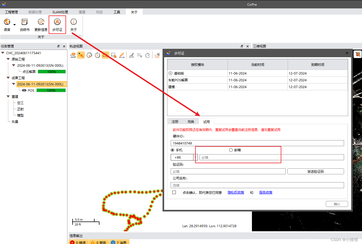Select the point-pick arrow tool
This screenshot has height=244, width=362.
[81, 55]
